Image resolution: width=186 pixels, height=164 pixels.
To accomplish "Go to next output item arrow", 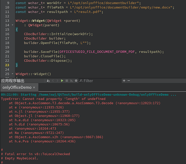I will pos(57,81).
